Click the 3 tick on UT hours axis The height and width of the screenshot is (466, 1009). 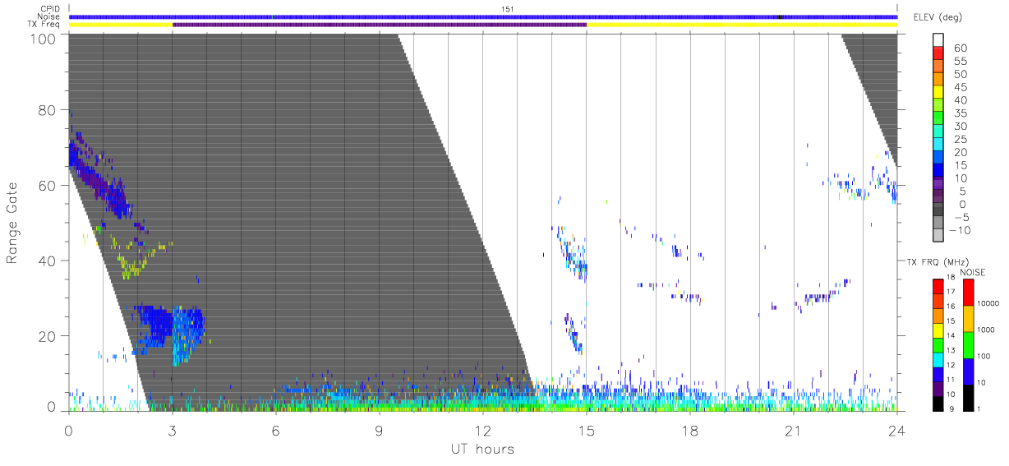tap(173, 430)
